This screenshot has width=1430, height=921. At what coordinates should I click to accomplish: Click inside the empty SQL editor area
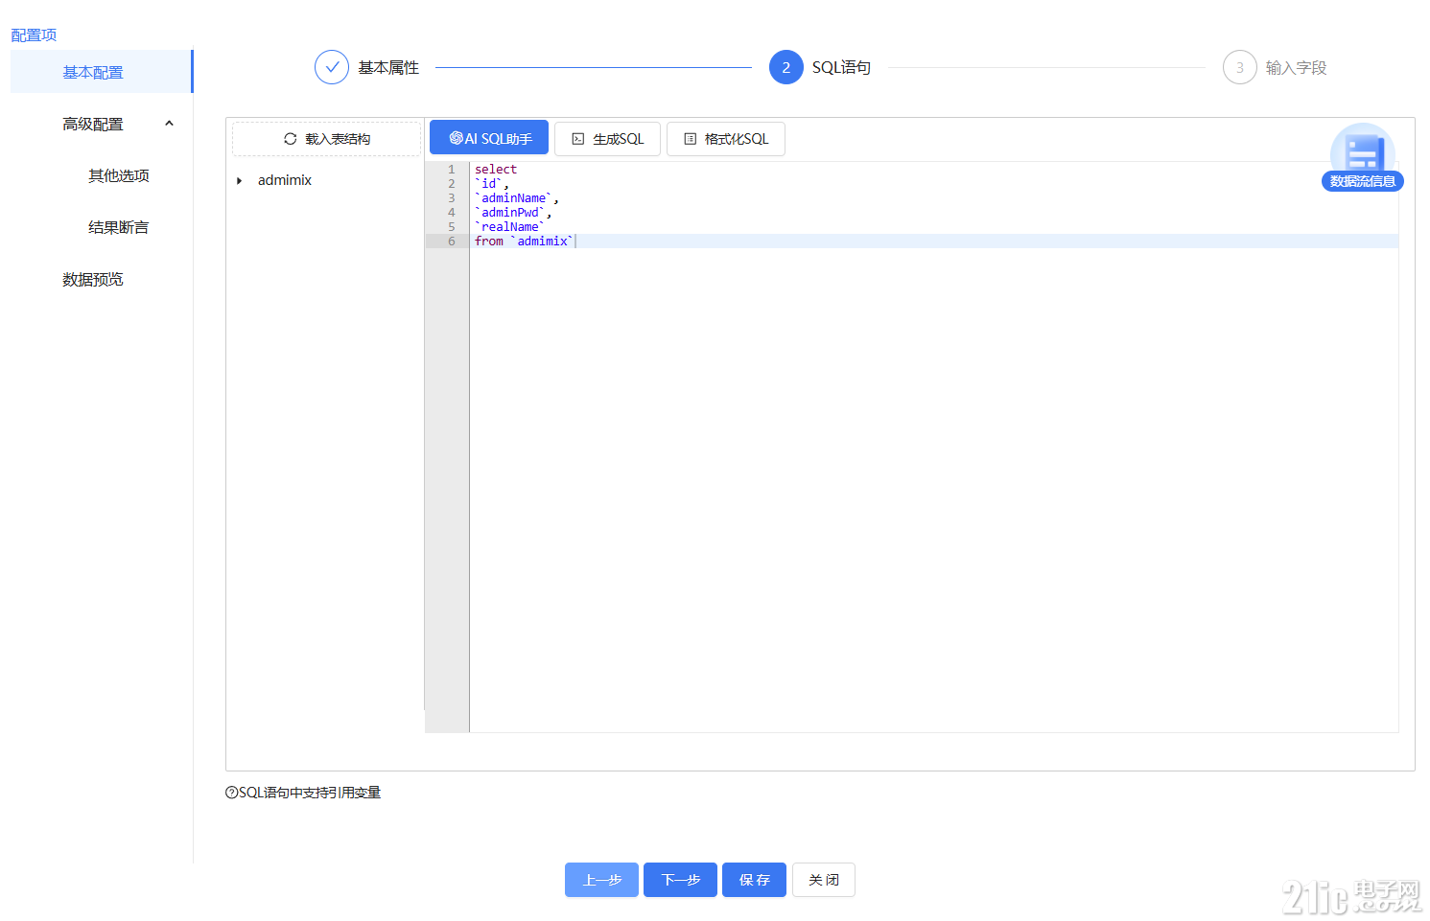[x=934, y=489]
